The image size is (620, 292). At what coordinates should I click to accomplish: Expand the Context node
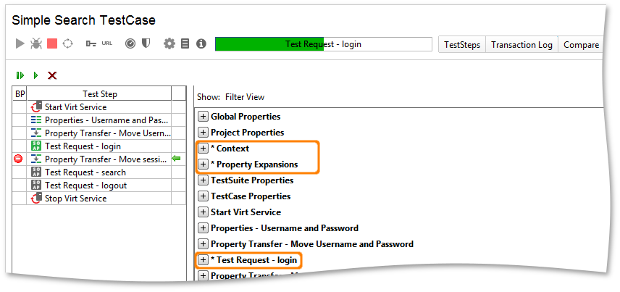point(203,149)
